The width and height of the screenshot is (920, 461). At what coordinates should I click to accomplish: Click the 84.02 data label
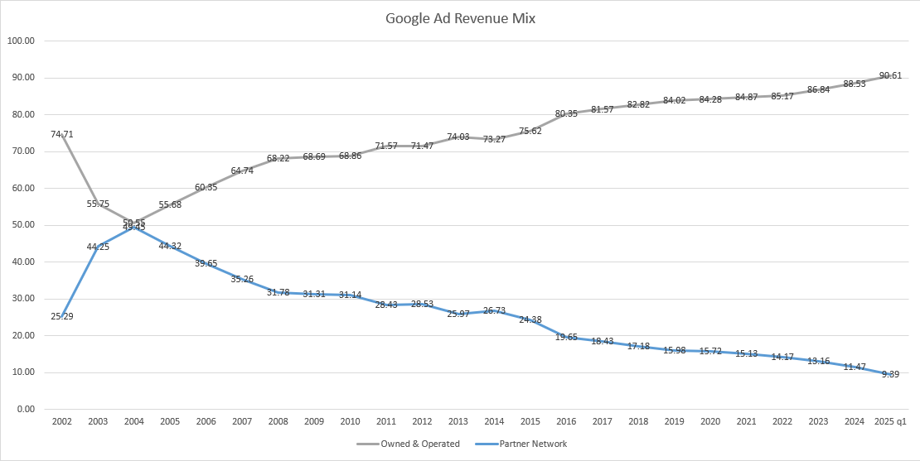(x=674, y=100)
